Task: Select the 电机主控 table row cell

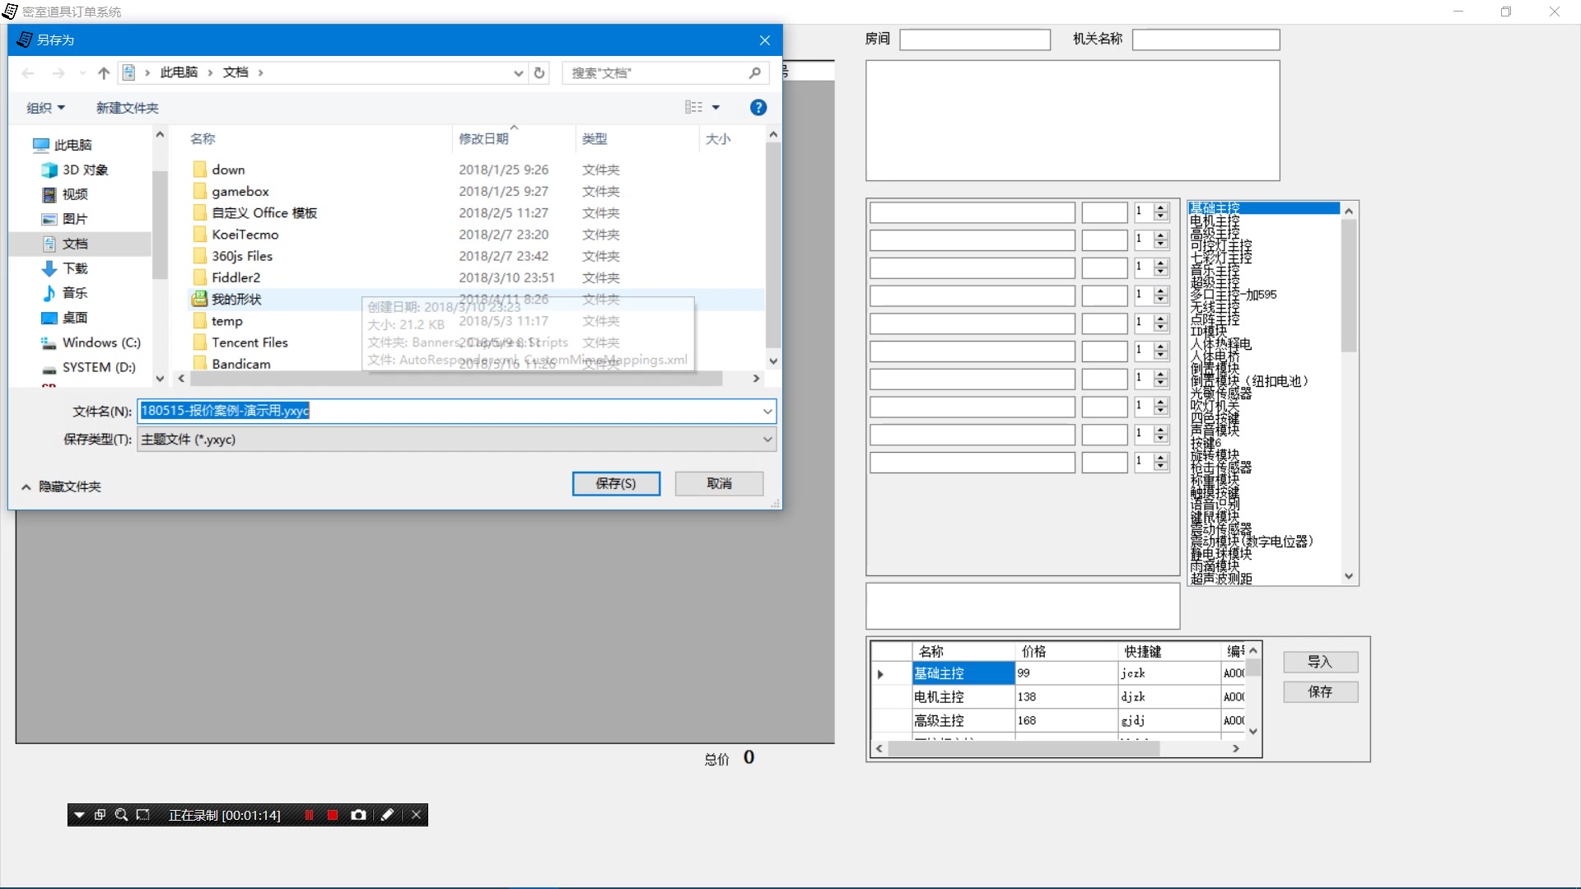Action: (x=963, y=697)
